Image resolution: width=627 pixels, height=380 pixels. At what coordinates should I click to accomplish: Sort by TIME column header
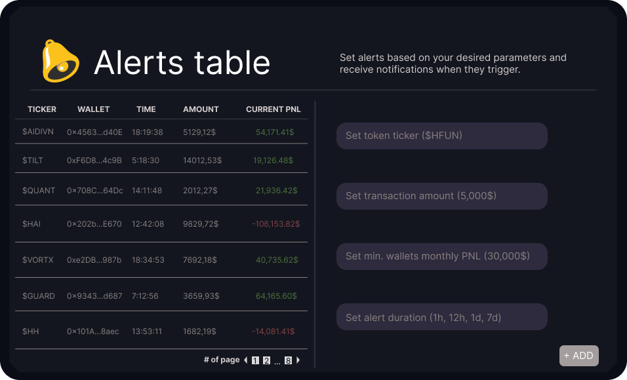coord(146,109)
